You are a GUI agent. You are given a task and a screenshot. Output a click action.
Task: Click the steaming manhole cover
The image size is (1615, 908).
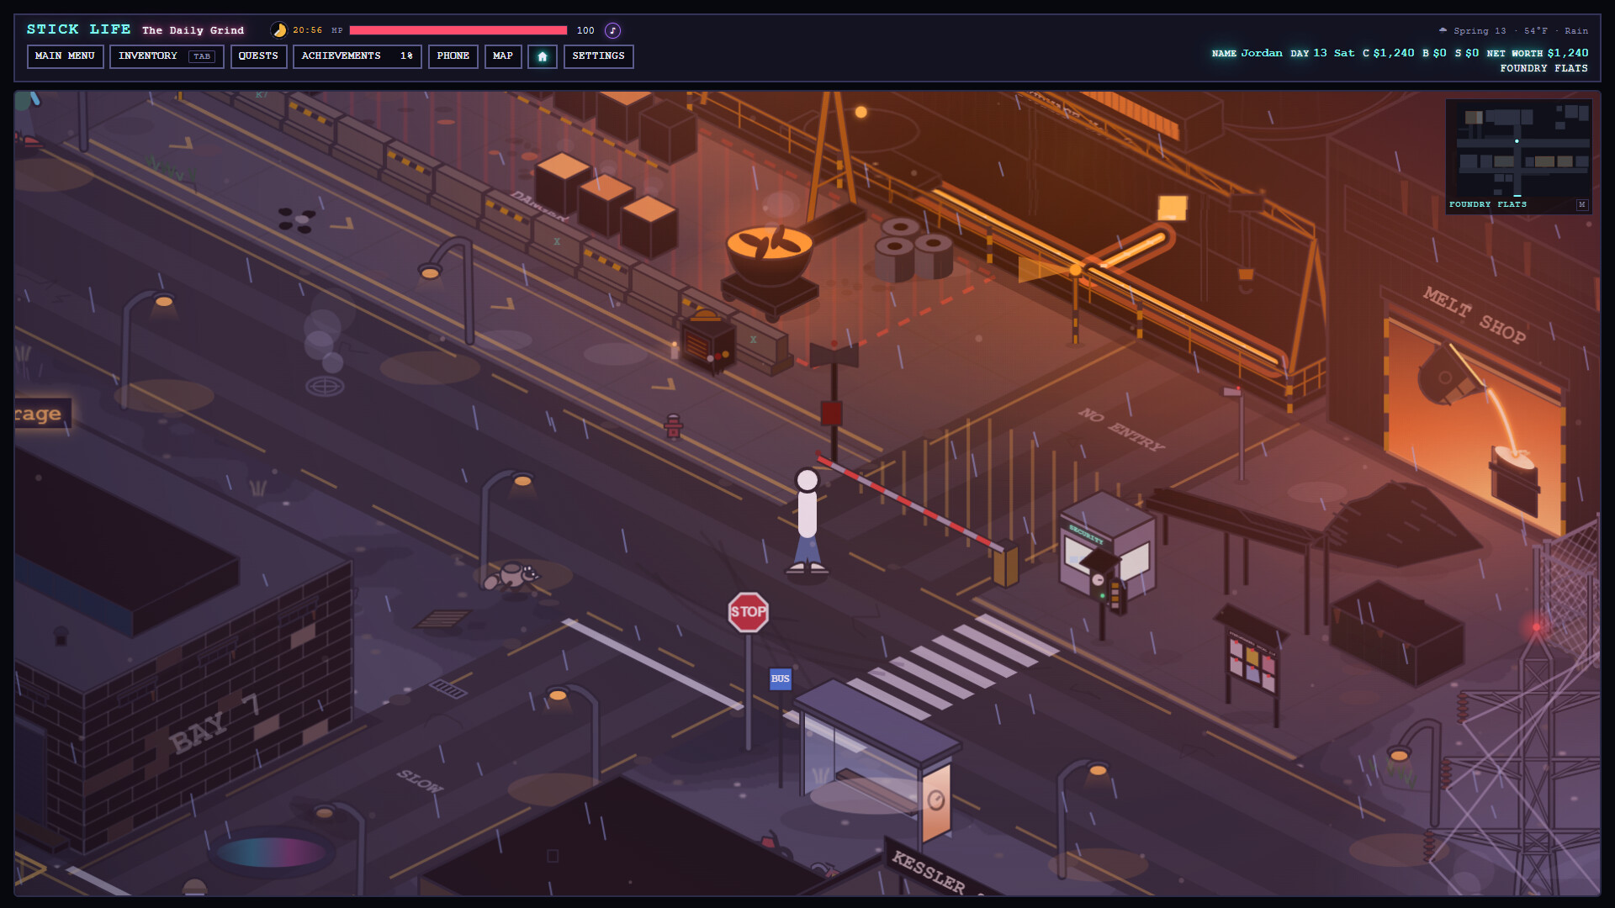[325, 386]
